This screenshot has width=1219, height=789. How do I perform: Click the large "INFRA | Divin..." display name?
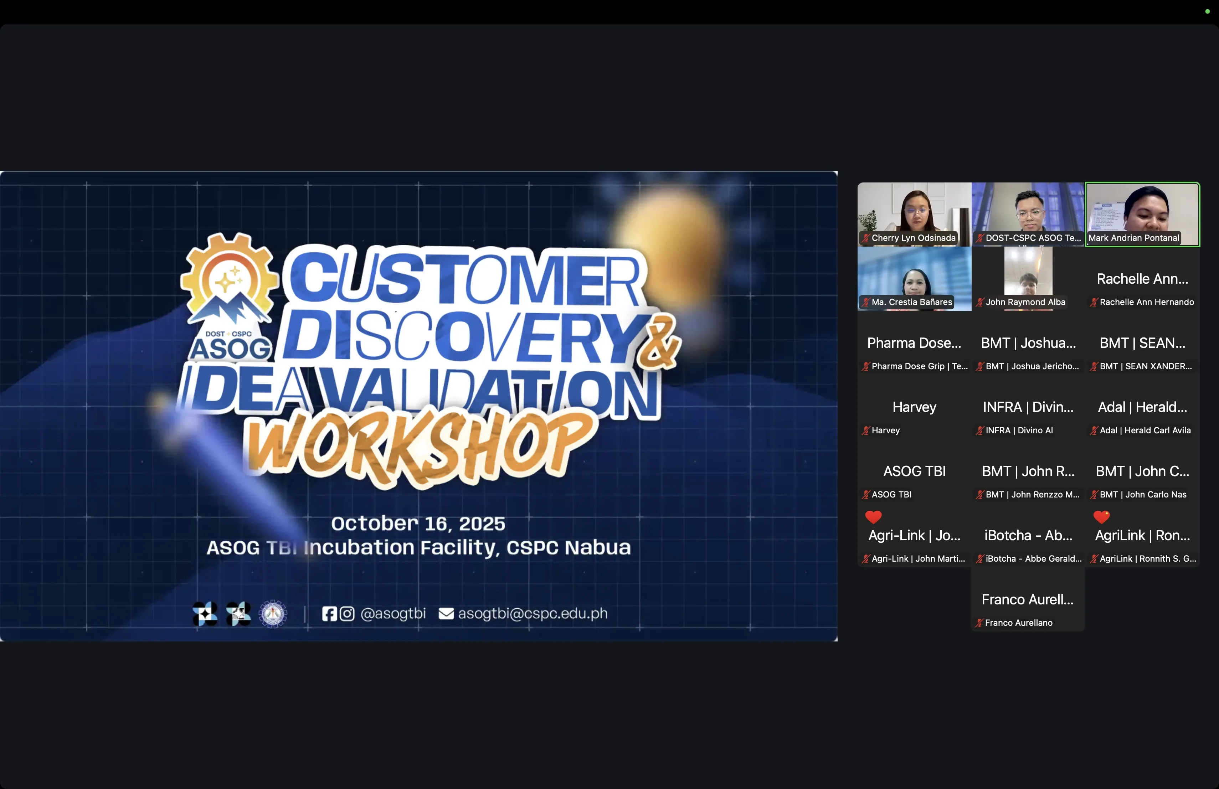tap(1028, 407)
